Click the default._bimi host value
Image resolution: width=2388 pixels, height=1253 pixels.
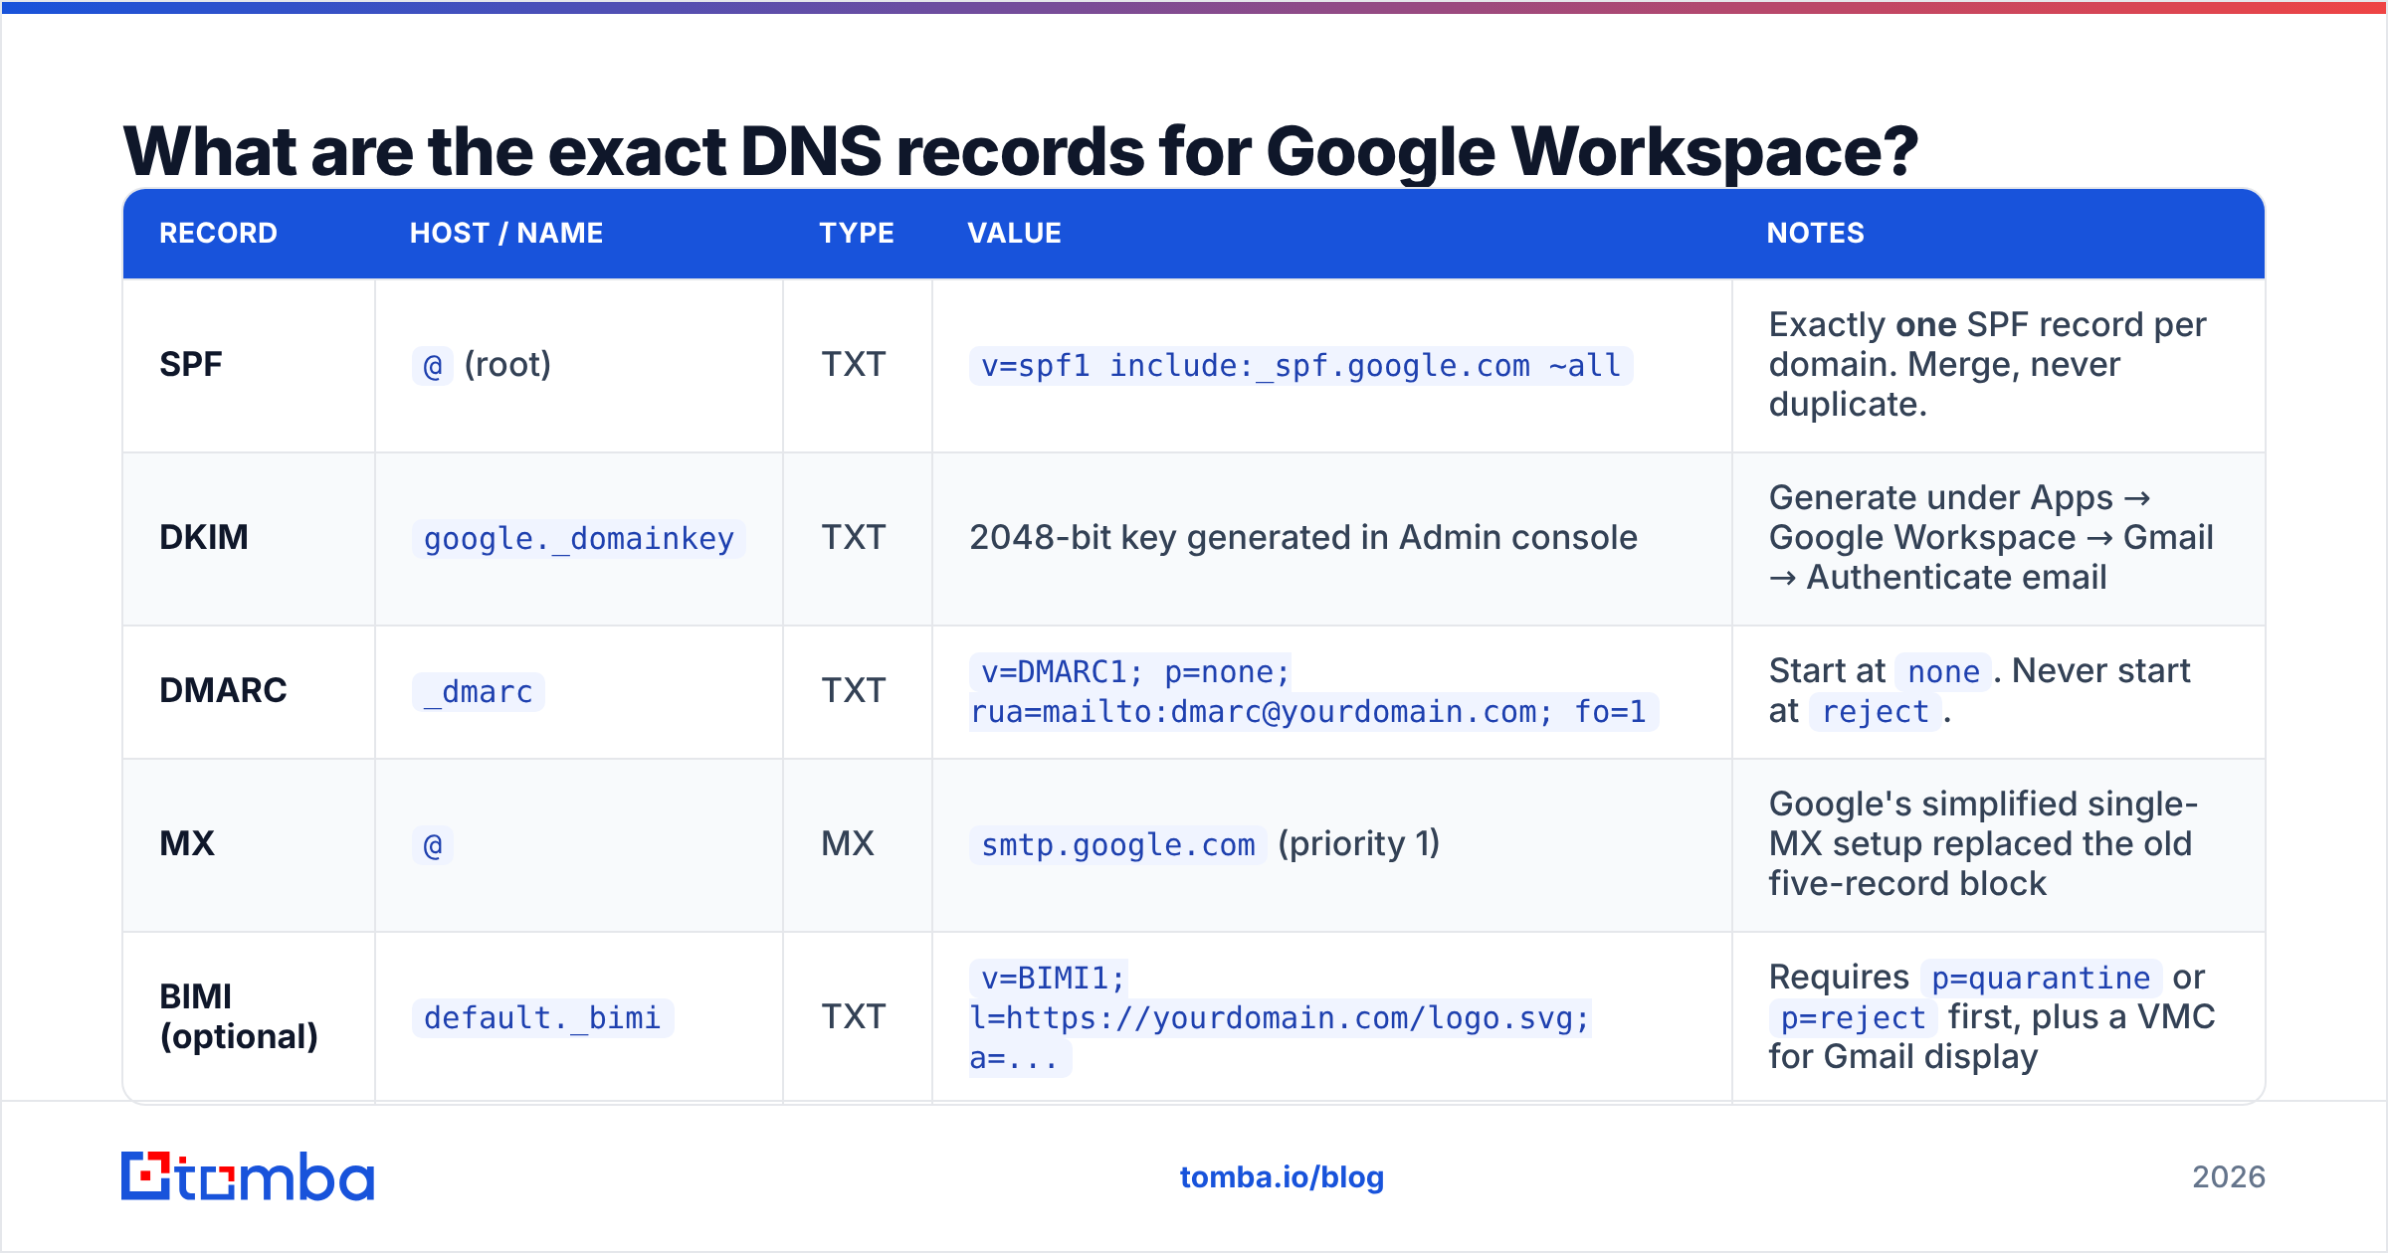(542, 1017)
